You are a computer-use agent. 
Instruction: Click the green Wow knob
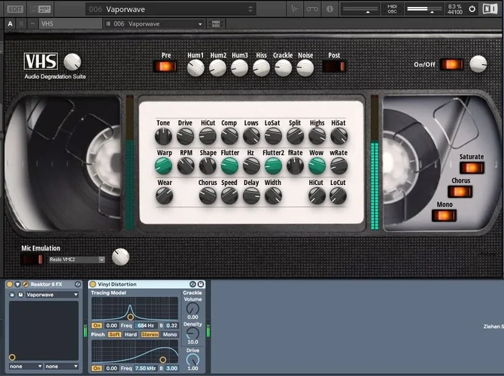317,166
